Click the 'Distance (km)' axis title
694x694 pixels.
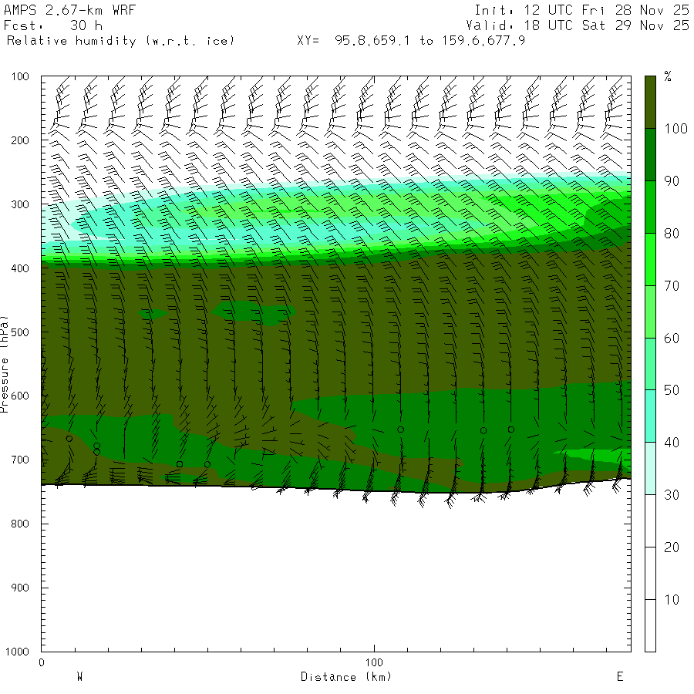click(x=345, y=677)
